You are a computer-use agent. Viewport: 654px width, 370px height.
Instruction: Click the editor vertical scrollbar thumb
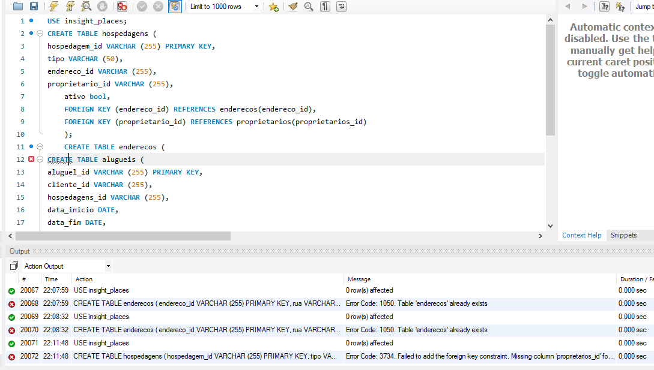[x=550, y=80]
